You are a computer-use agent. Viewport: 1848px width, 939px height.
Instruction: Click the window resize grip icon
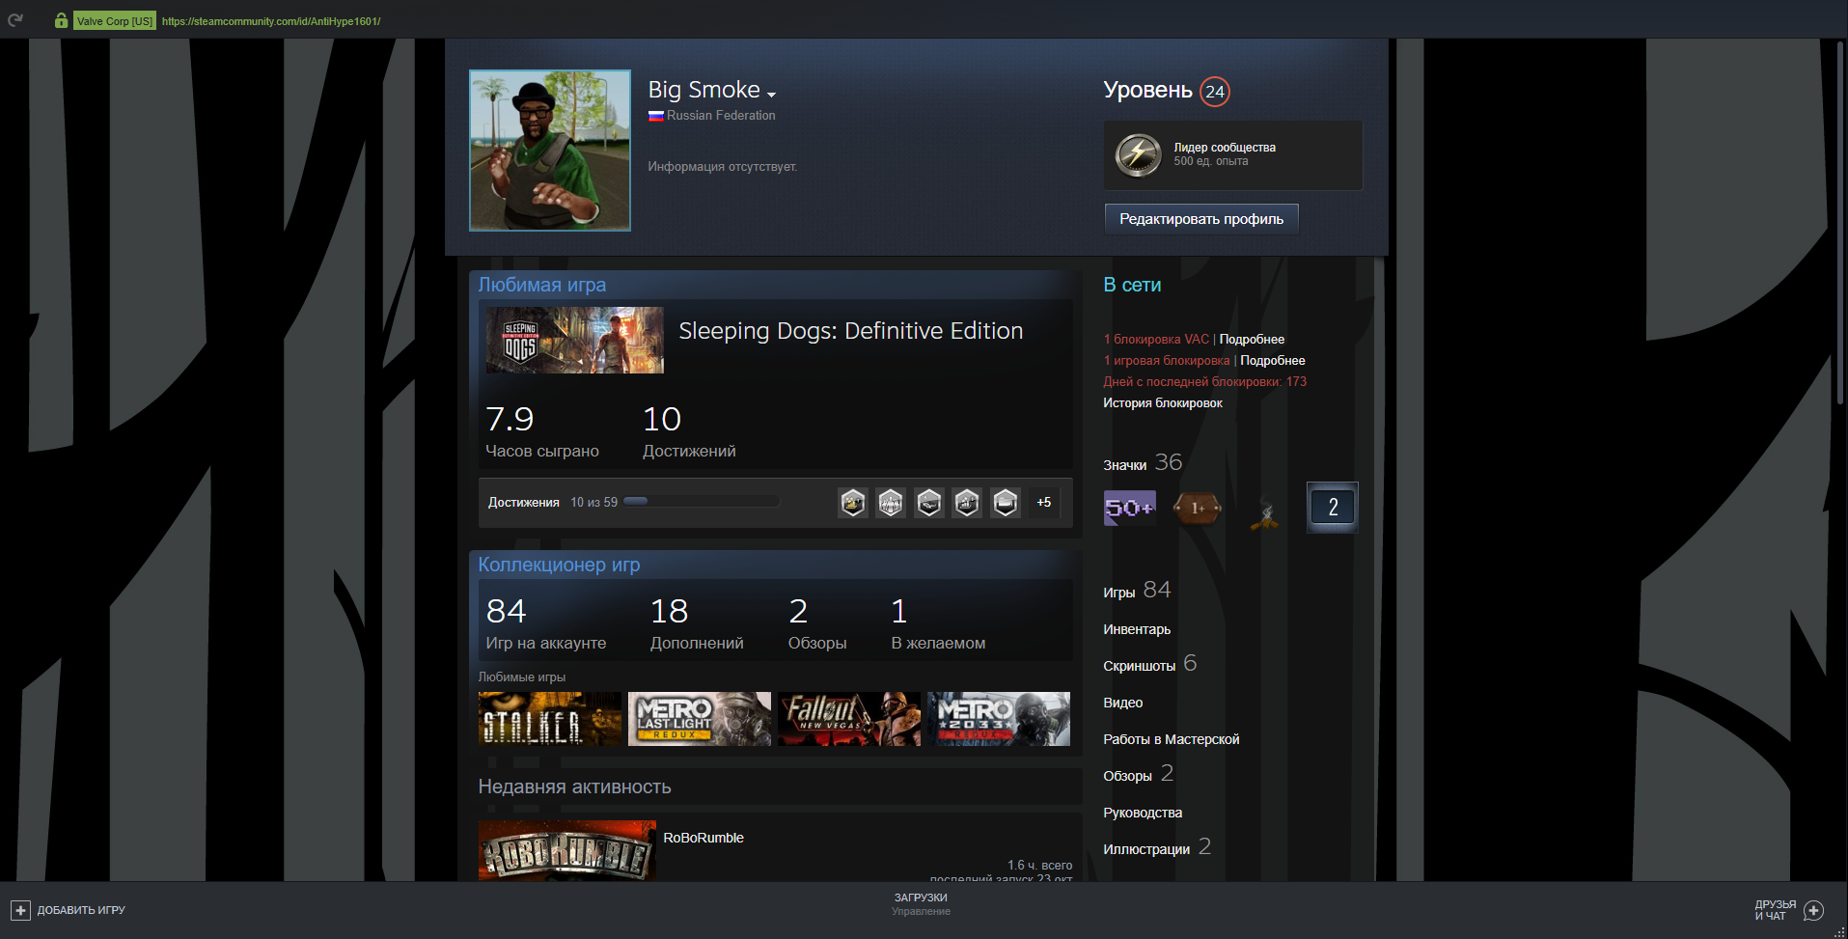1839,931
